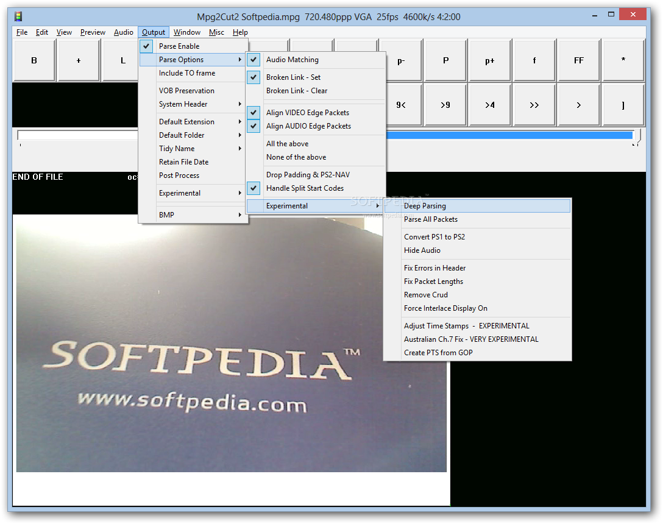
Task: Open the File menu
Action: click(x=22, y=32)
